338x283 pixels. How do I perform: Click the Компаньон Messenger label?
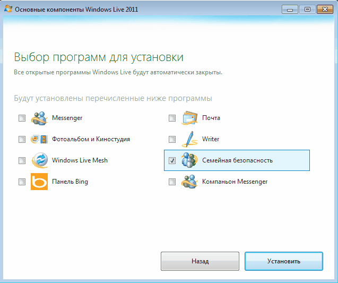click(235, 182)
